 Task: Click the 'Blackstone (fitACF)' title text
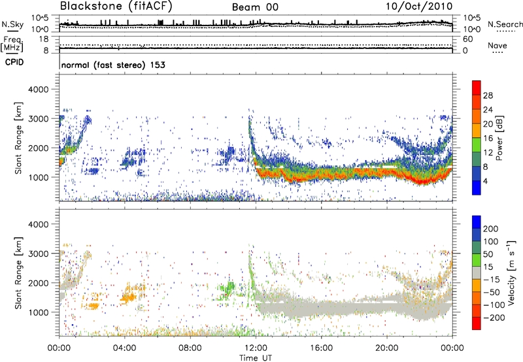coord(116,6)
